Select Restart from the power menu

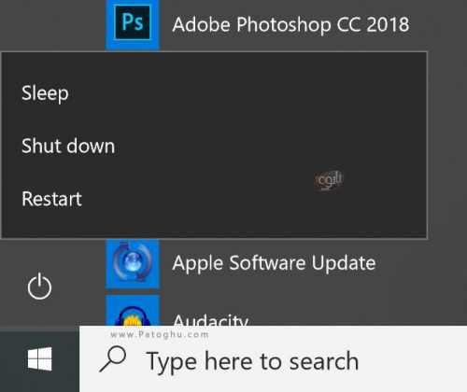tap(51, 199)
